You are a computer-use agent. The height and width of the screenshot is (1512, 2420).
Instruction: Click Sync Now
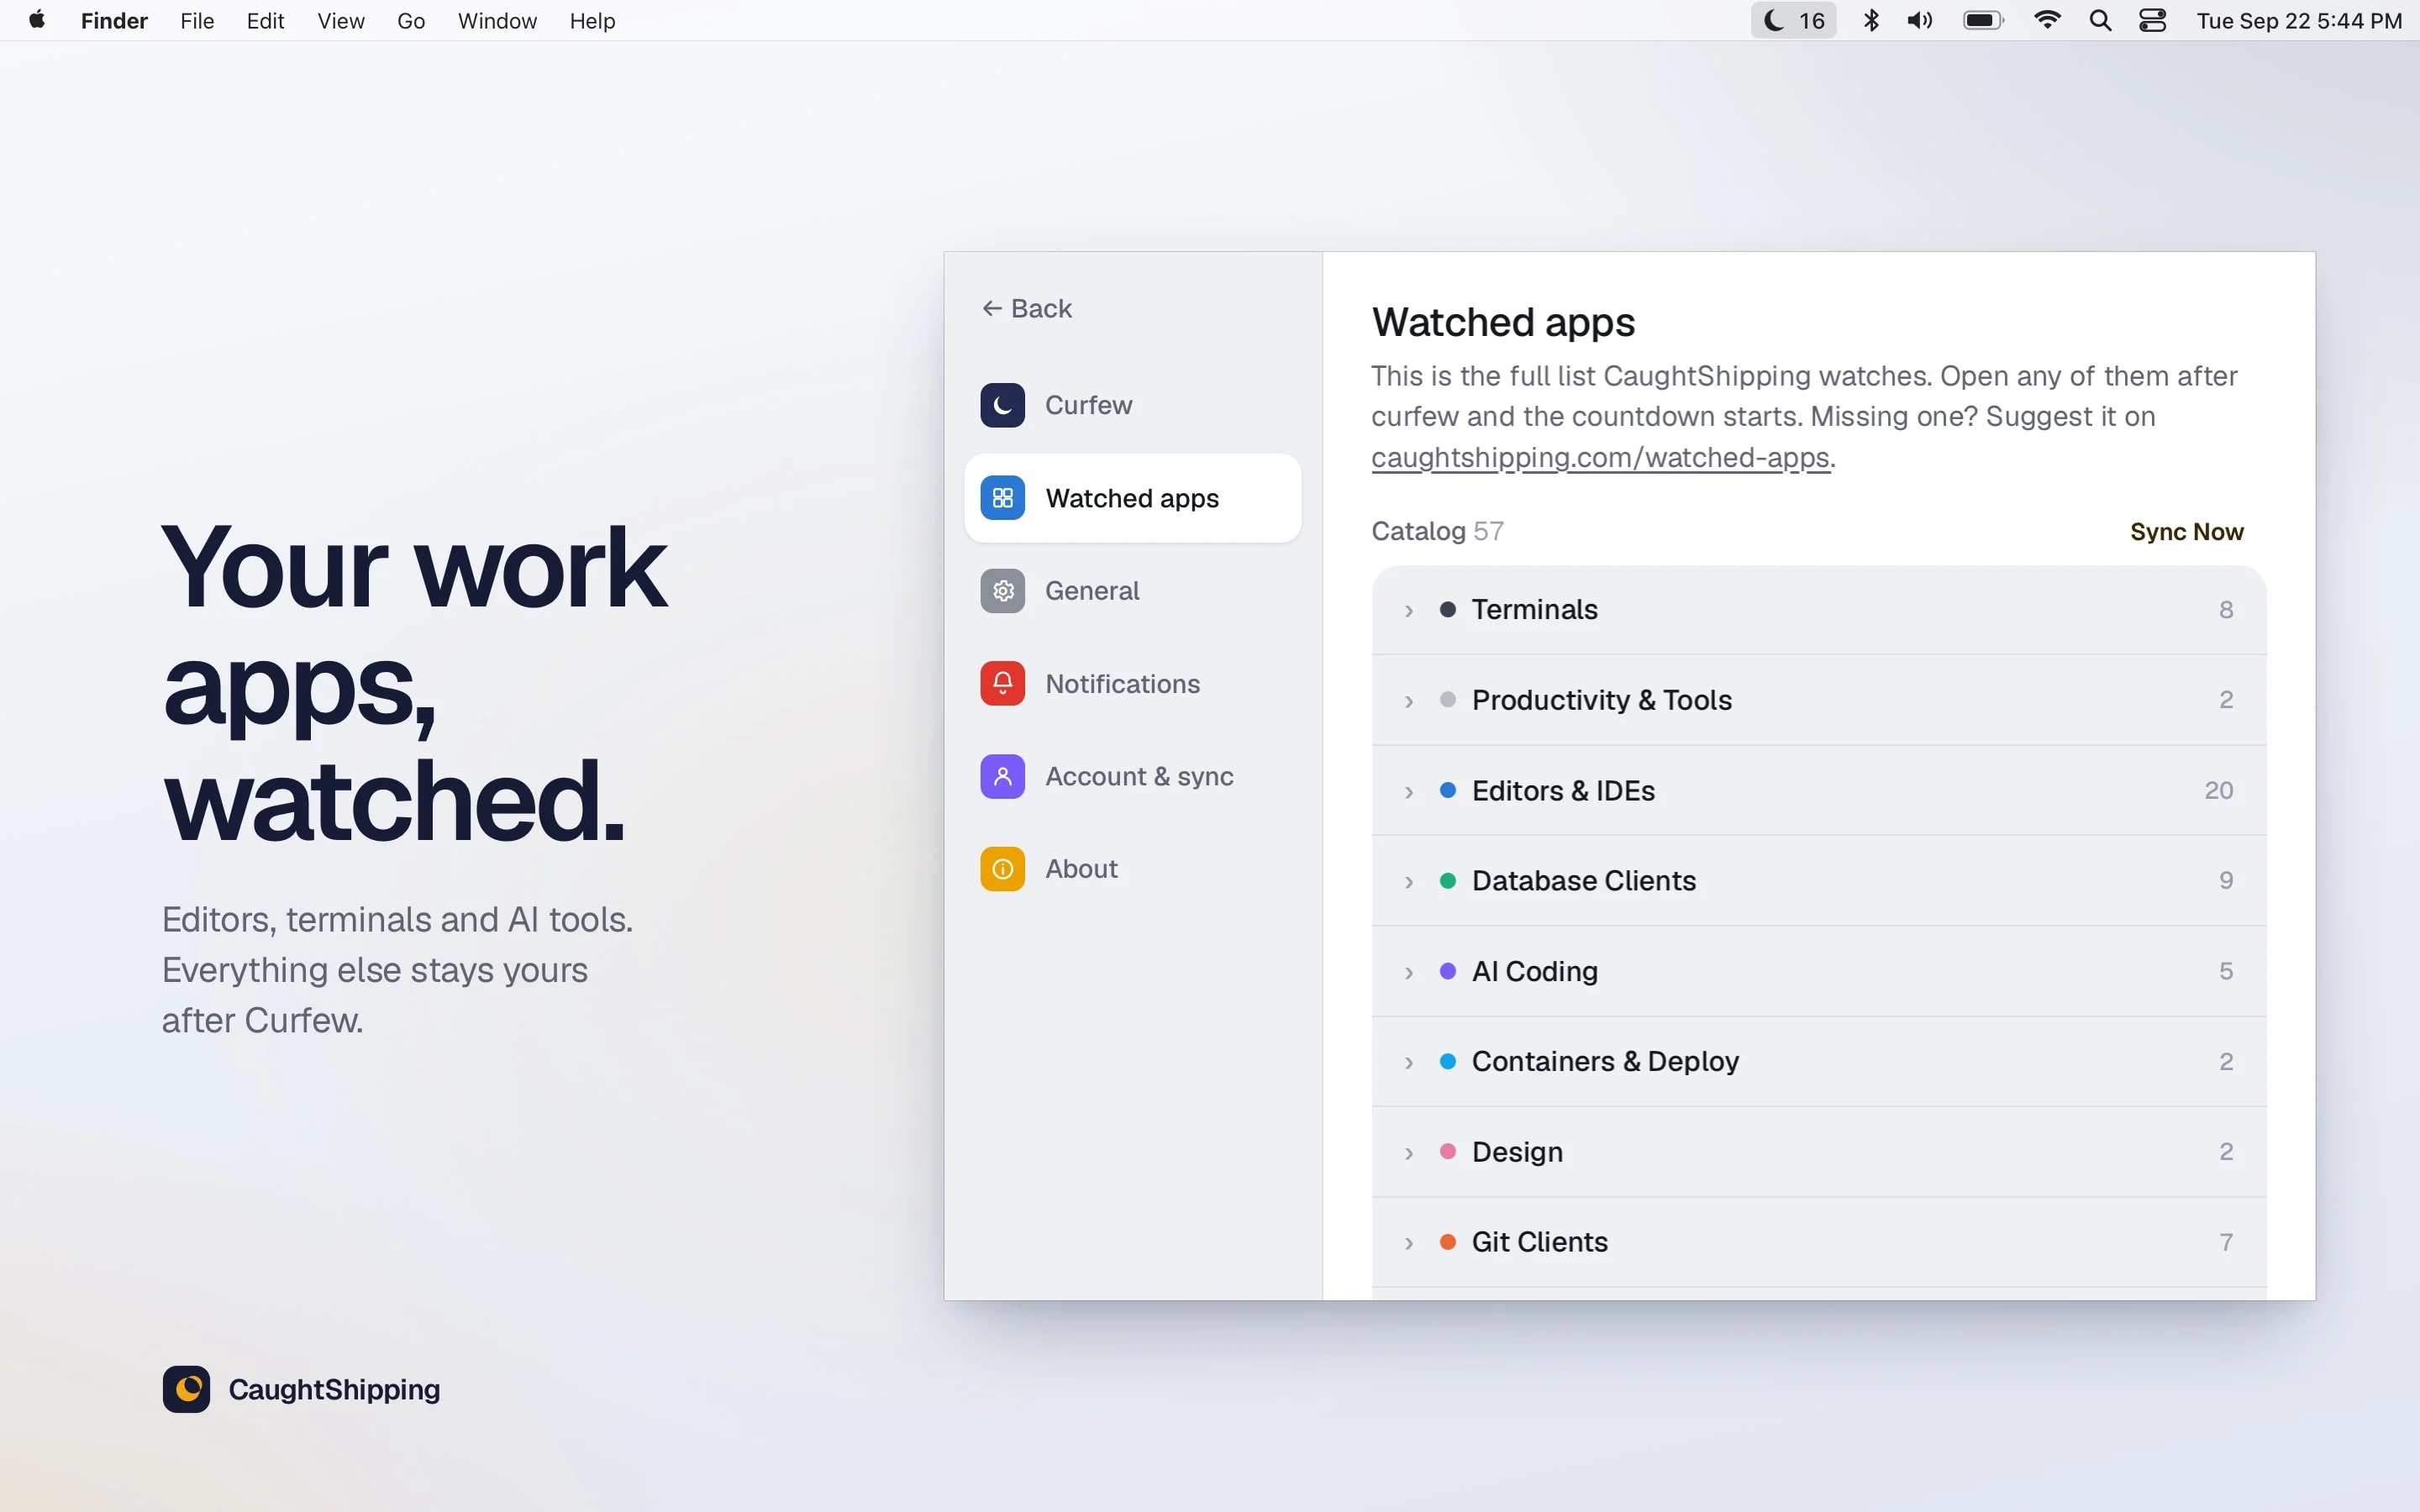[x=2186, y=531]
